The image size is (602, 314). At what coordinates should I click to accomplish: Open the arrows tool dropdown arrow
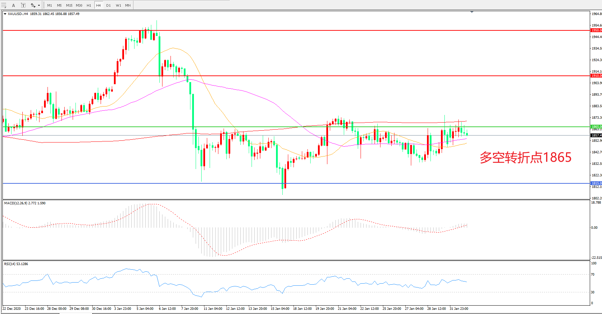tap(39, 5)
